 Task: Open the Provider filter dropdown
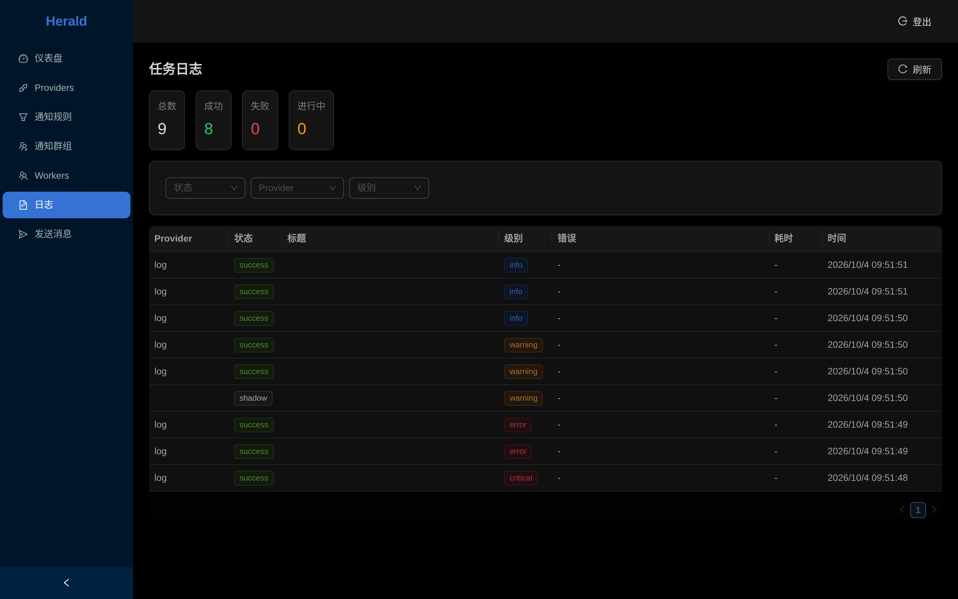pyautogui.click(x=297, y=188)
